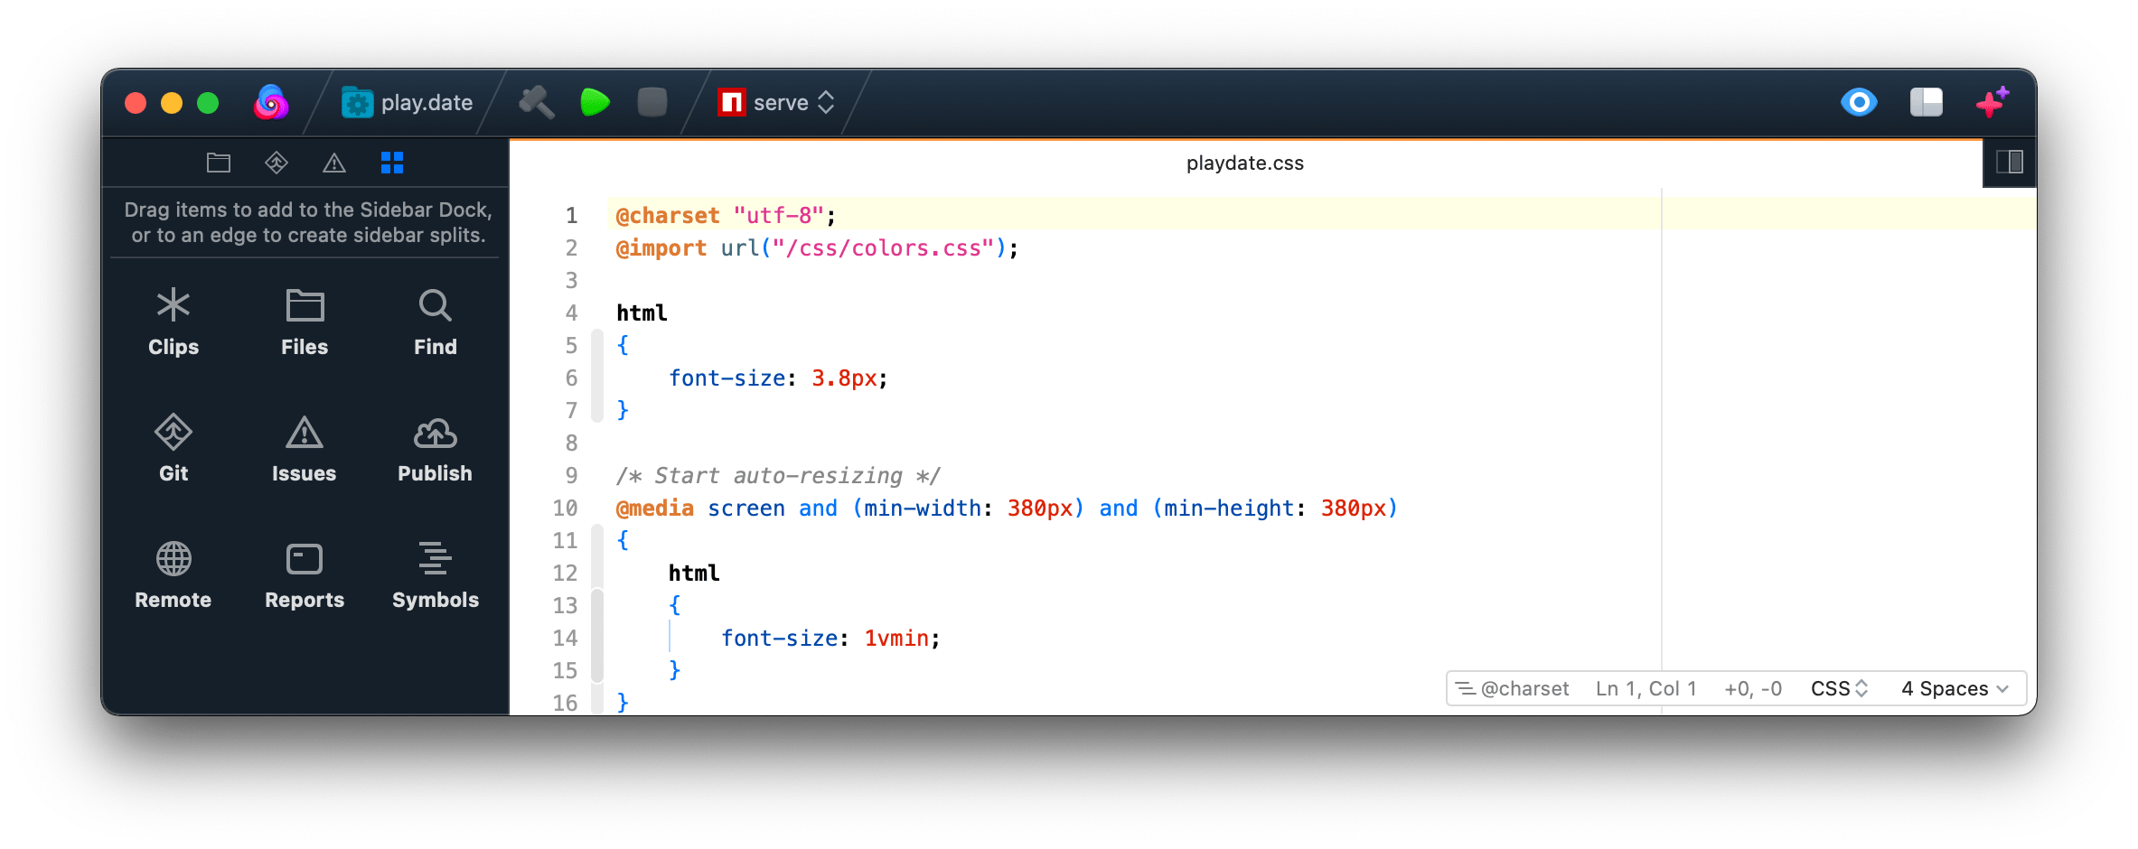Click the AI sparkle icon in the toolbar
The width and height of the screenshot is (2138, 849).
(1992, 102)
